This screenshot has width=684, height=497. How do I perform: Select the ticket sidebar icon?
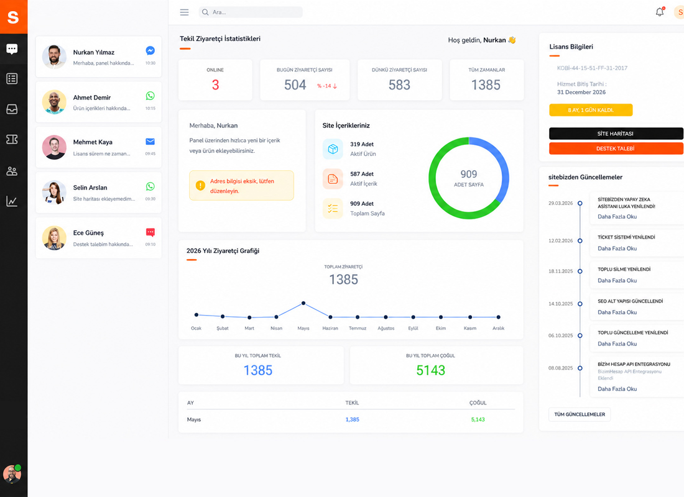(x=12, y=139)
